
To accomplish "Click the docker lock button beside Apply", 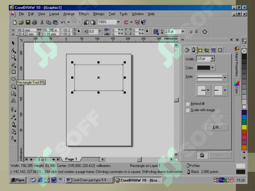I will 202,155.
